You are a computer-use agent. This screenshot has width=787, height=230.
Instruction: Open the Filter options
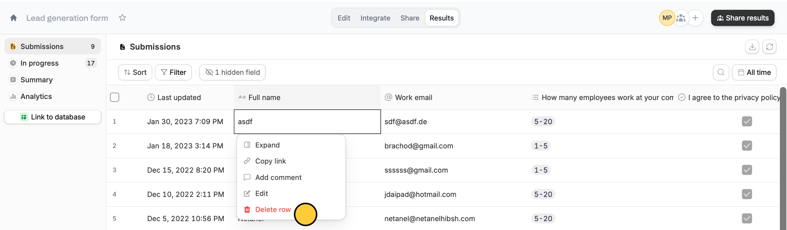tap(173, 72)
